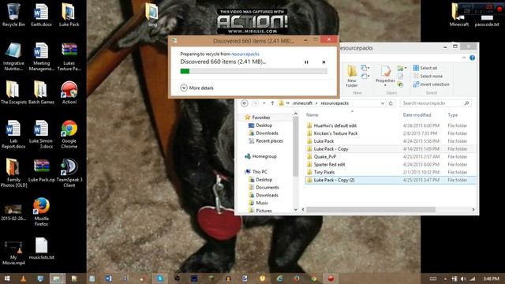Screen dimensions: 505x284
Task: Select the Earth.docx desktop icon
Action: point(41,15)
